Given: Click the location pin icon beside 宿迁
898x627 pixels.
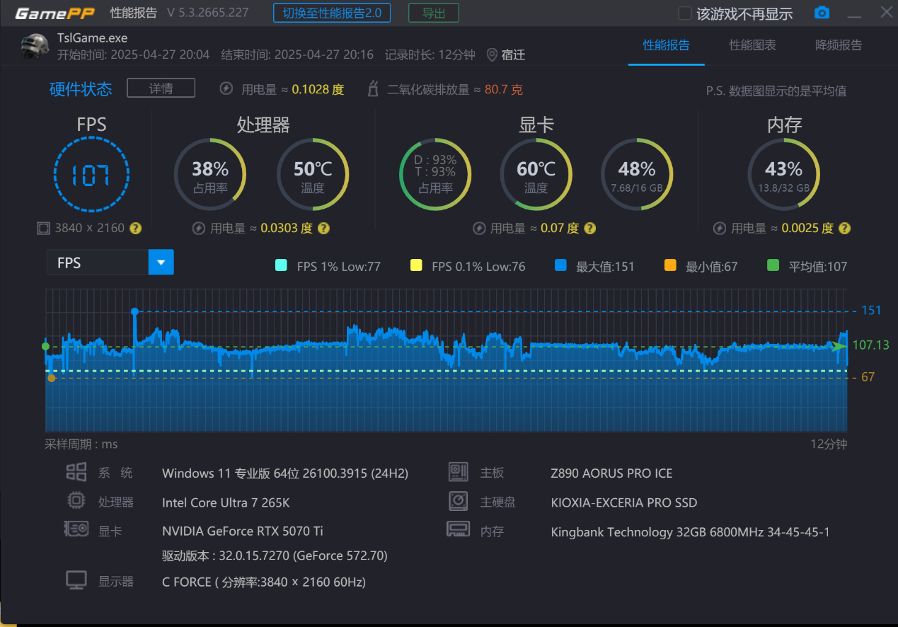Looking at the screenshot, I should (x=492, y=54).
